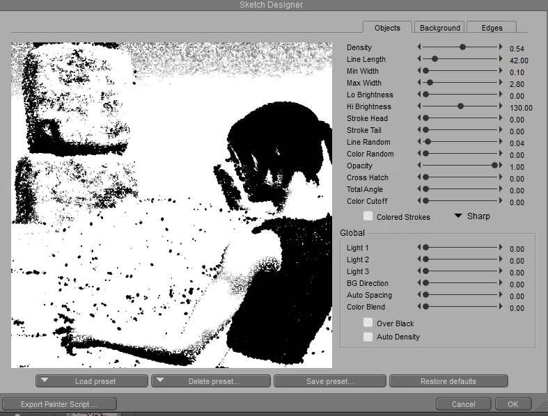Image resolution: width=548 pixels, height=416 pixels.
Task: Enable the Colored Strokes checkbox
Action: point(368,216)
